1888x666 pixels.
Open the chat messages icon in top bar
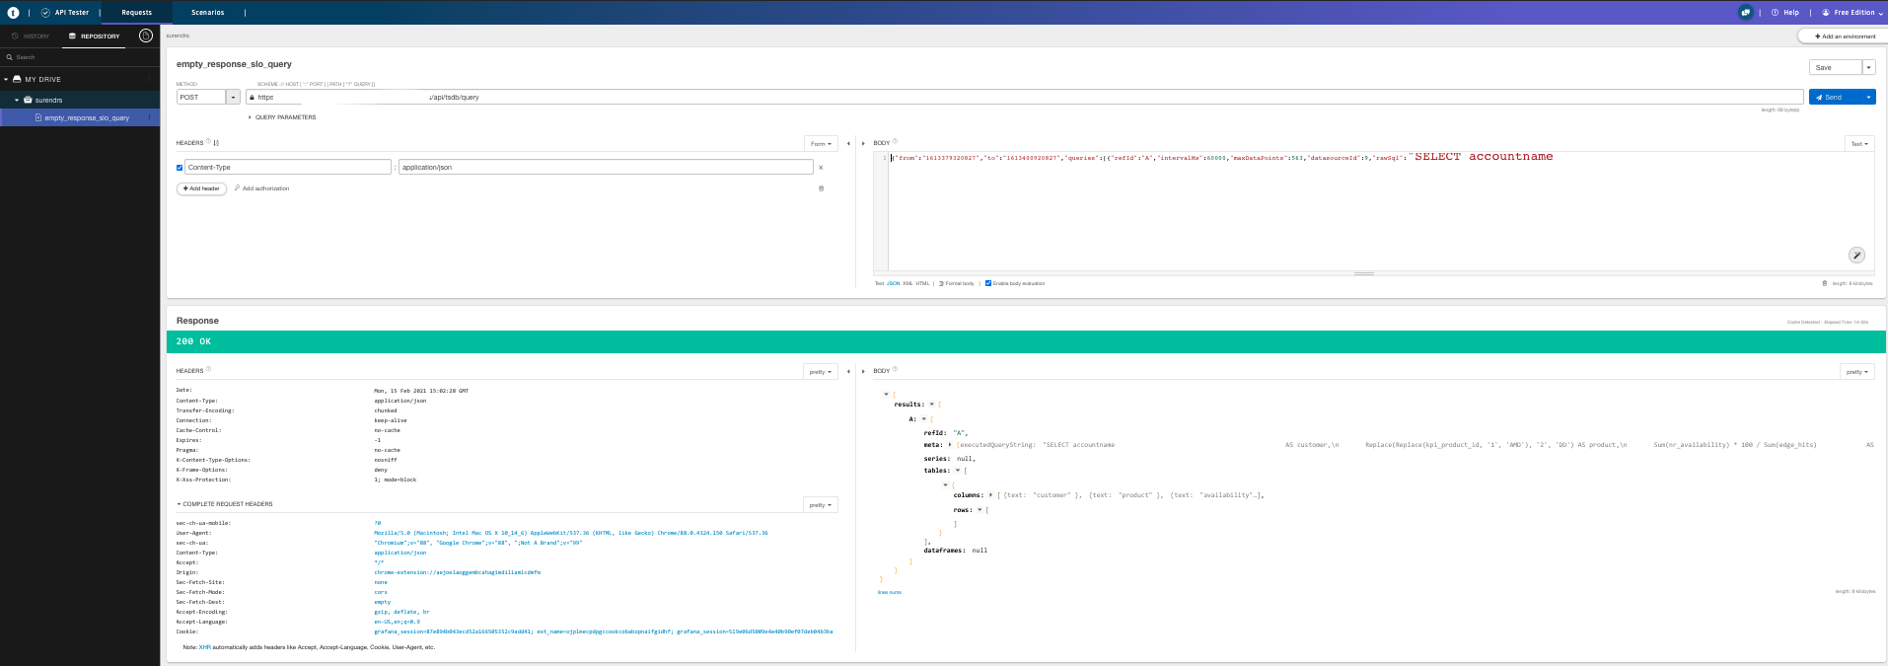[x=1746, y=13]
